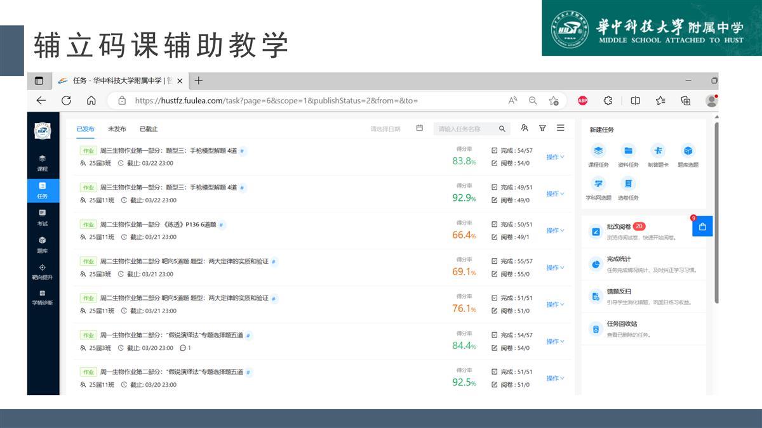Viewport: 762px width, 428px height.
Task: Click the school logo atop the sidebar
Action: coord(43,131)
